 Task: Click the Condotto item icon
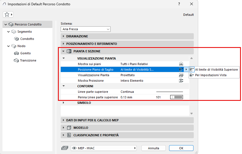click(x=17, y=39)
